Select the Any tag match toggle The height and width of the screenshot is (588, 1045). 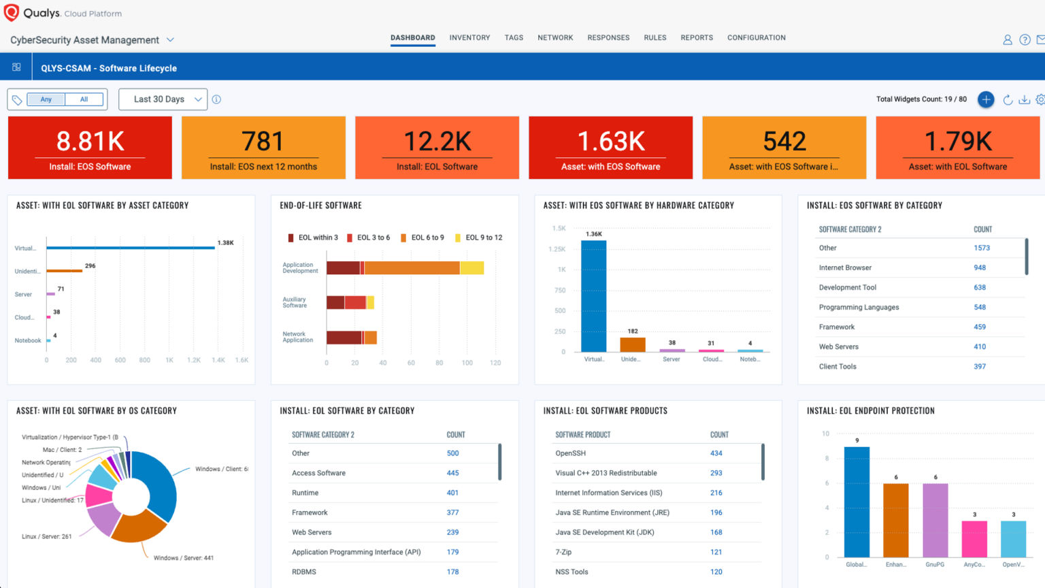(45, 99)
